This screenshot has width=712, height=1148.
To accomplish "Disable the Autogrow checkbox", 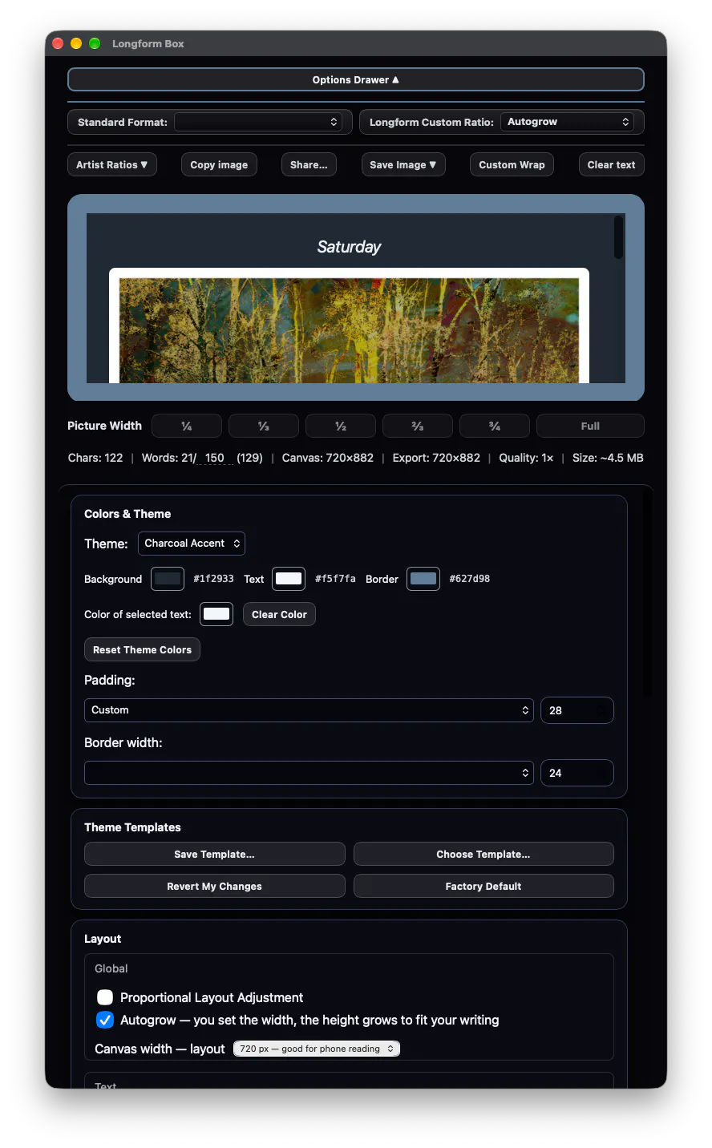I will click(105, 1020).
